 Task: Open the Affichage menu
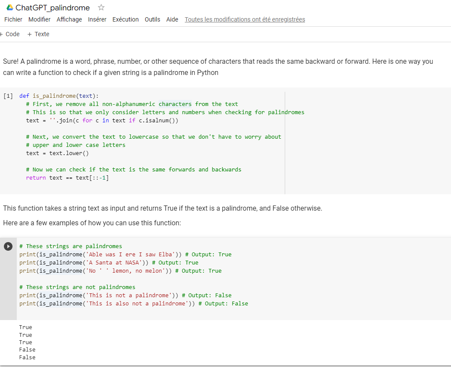(x=69, y=19)
